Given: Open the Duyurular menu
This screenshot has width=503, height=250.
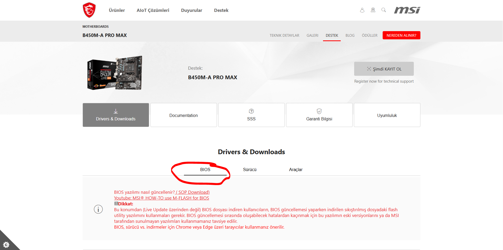Looking at the screenshot, I should [x=191, y=10].
